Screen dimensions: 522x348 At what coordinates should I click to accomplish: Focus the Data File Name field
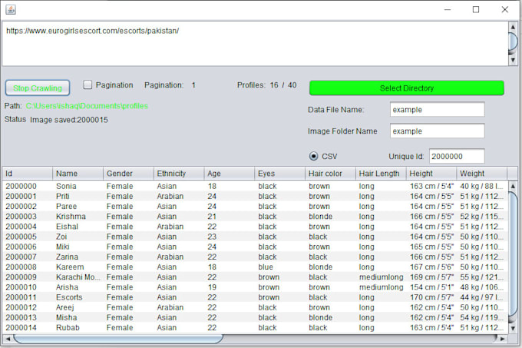click(437, 110)
